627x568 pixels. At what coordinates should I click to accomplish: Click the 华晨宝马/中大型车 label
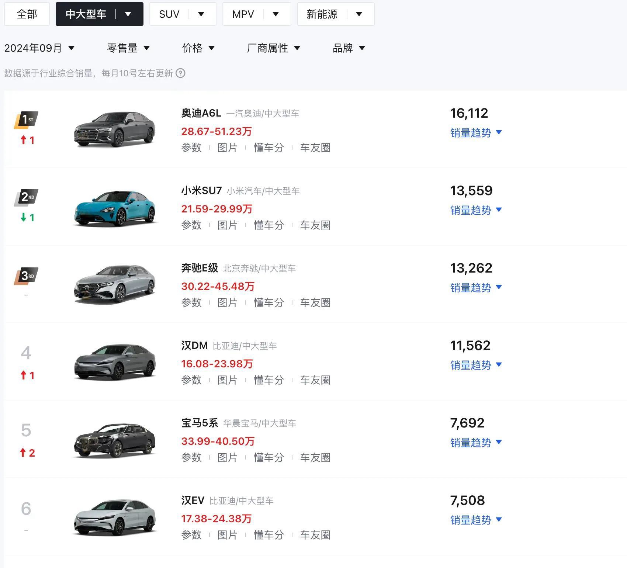(x=260, y=423)
